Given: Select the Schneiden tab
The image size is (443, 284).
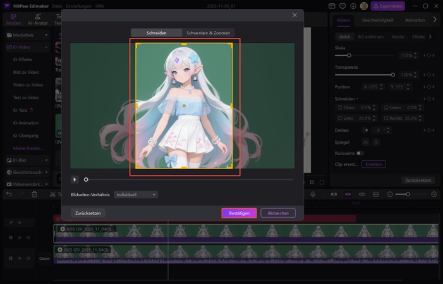Looking at the screenshot, I should (x=156, y=32).
